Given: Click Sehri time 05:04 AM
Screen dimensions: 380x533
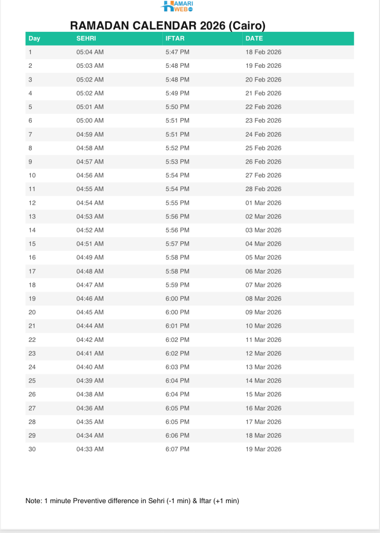Looking at the screenshot, I should [x=90, y=52].
